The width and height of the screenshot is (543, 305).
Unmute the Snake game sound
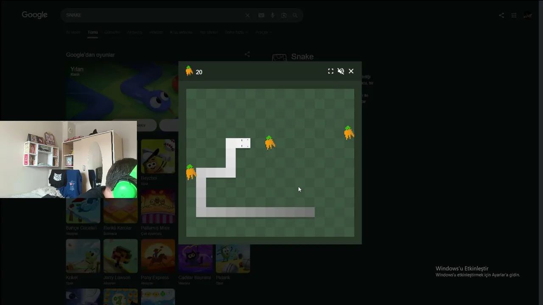point(341,71)
